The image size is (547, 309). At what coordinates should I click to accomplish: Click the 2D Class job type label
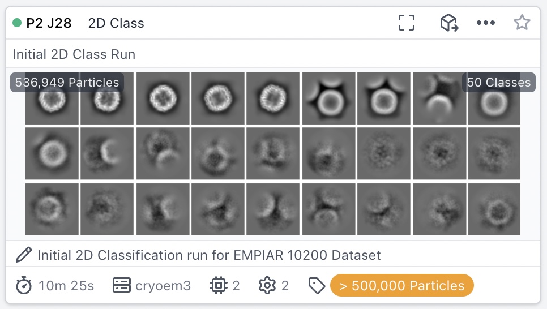tap(116, 23)
